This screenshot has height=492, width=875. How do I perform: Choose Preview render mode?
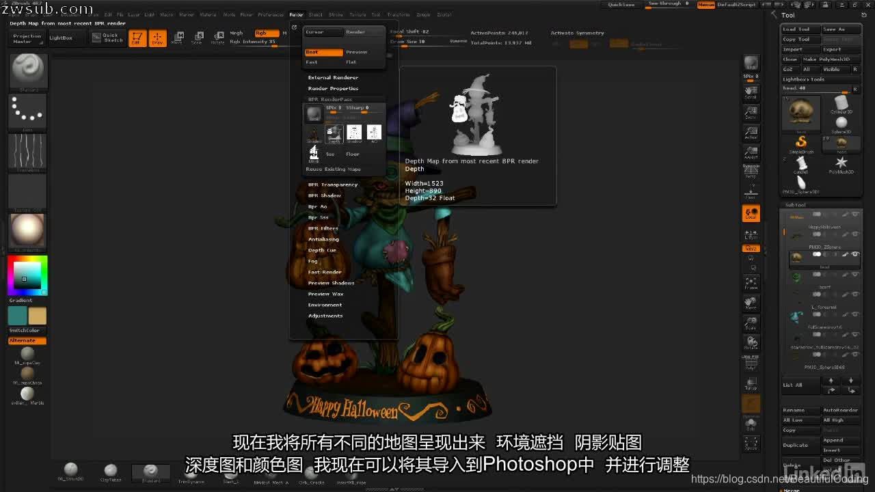pos(363,52)
